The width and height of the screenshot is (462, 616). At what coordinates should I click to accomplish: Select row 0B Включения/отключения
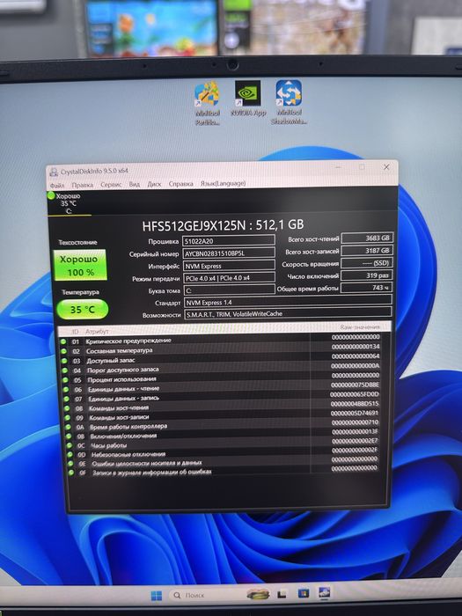point(227,436)
